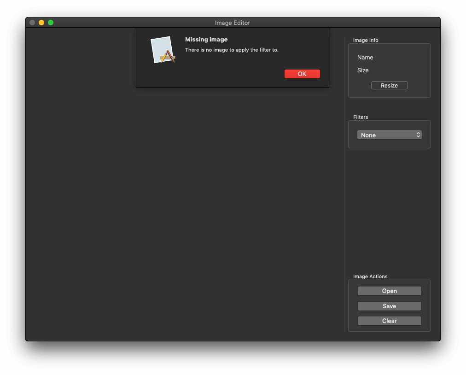Click the Size label in Image Info
This screenshot has height=375, width=466.
363,70
